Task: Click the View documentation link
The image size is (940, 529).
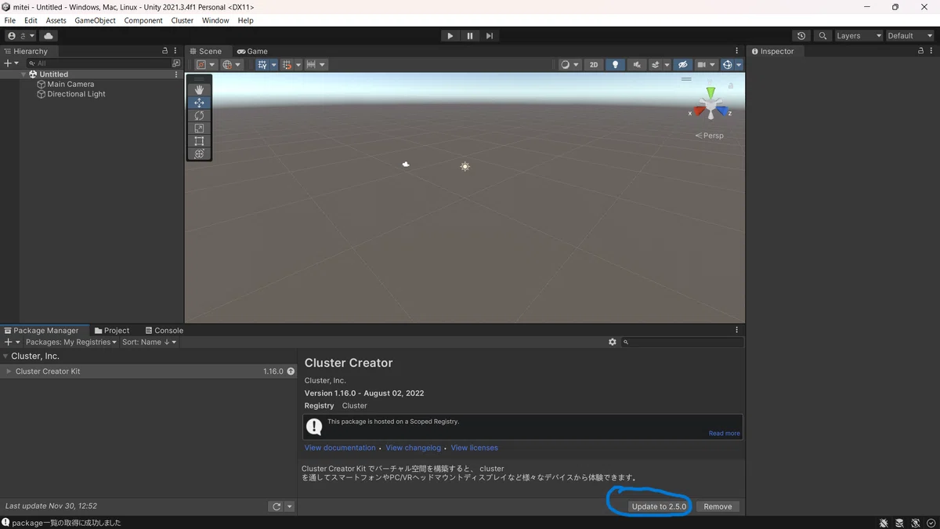Action: point(340,448)
